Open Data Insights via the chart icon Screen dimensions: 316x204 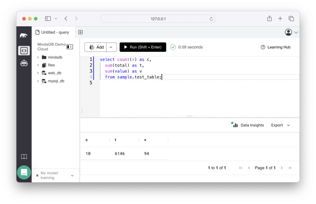coord(235,125)
